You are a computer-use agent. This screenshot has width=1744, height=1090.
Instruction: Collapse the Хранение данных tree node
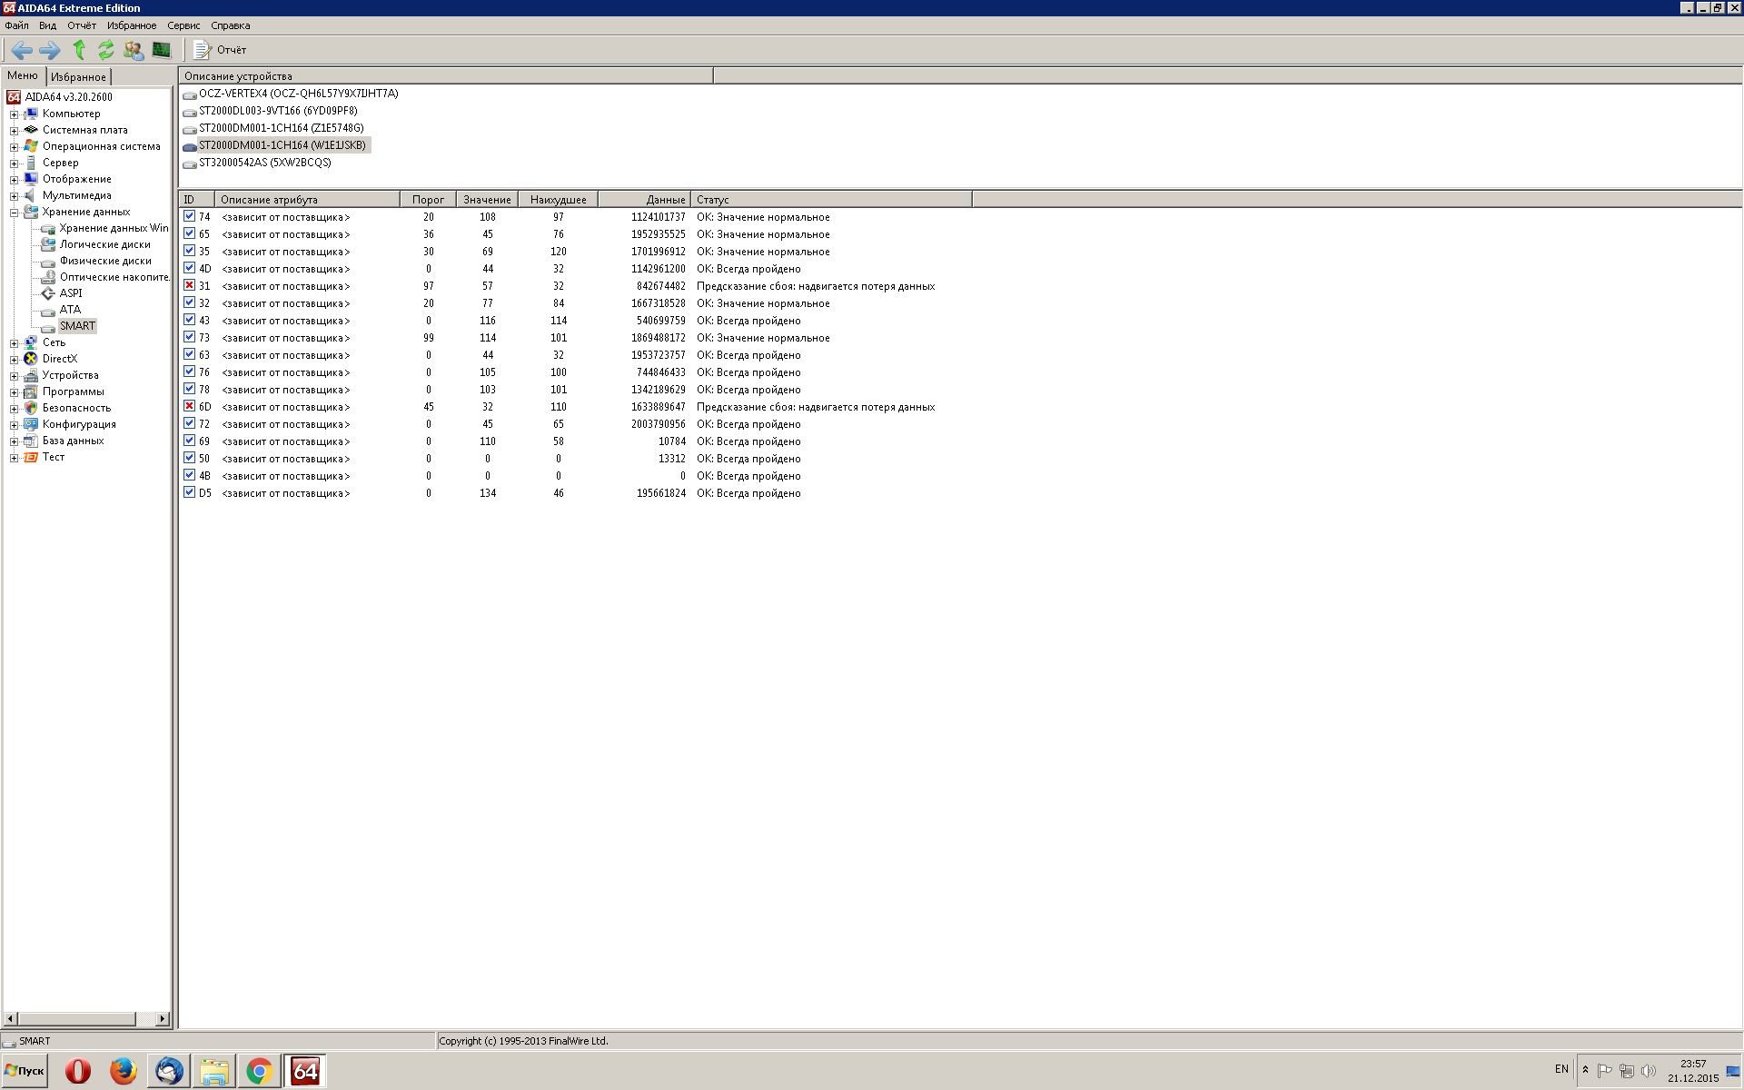coord(14,213)
